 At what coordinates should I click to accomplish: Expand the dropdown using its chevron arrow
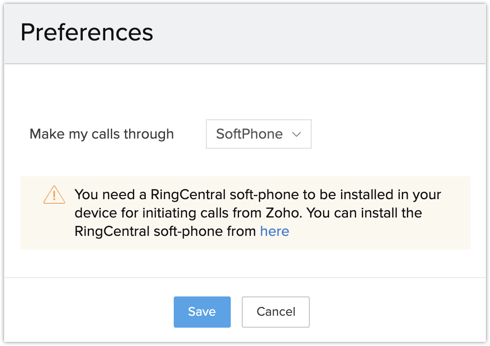[296, 134]
